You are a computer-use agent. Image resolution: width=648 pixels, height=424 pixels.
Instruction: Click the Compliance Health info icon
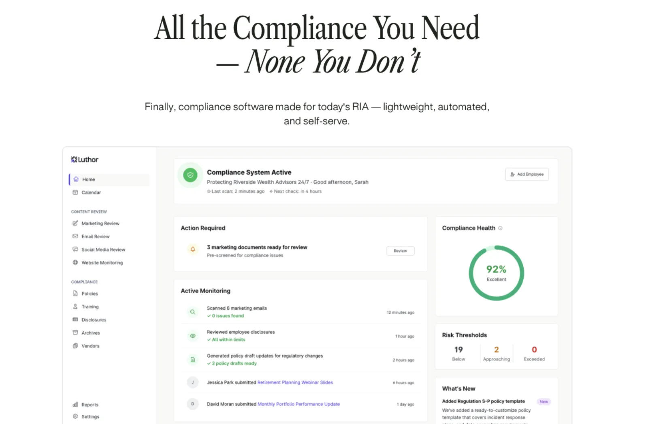pos(501,228)
